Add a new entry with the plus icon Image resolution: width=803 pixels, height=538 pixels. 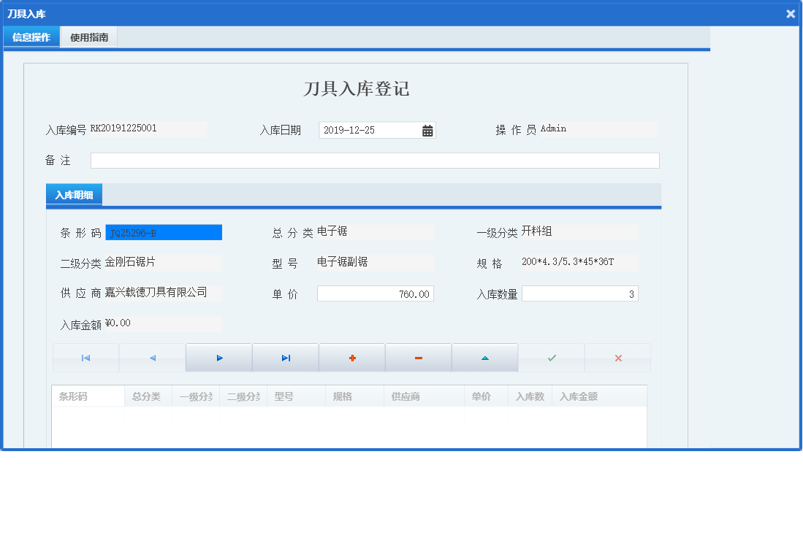click(351, 357)
